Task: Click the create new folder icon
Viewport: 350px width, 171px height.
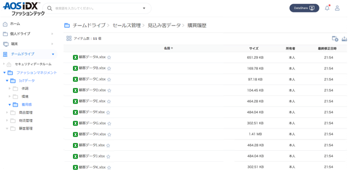Action: point(335,39)
